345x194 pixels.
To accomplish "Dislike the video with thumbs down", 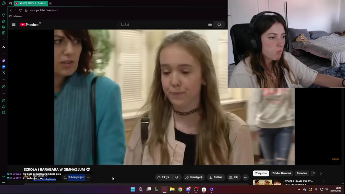I will (177, 177).
